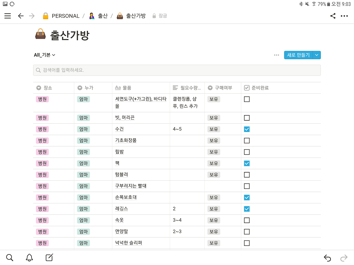Open the 누가 column header menu

(x=93, y=88)
